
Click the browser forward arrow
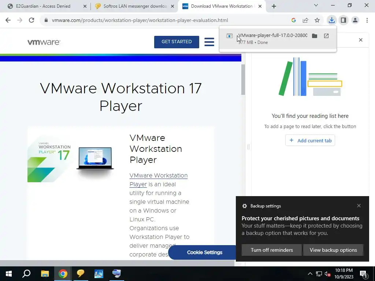[20, 20]
